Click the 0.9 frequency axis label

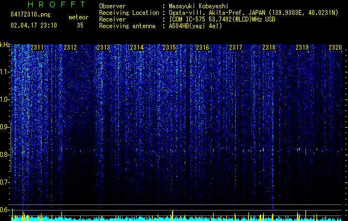point(5,127)
